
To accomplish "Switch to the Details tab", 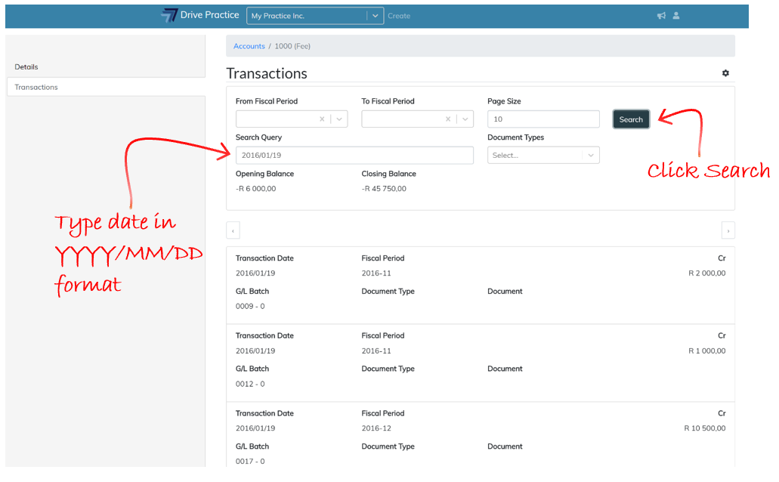I will coord(26,67).
